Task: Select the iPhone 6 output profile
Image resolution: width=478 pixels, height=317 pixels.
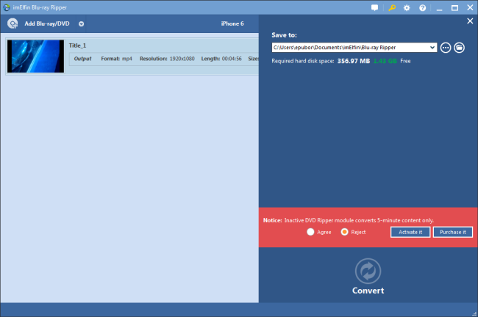Action: tap(232, 23)
